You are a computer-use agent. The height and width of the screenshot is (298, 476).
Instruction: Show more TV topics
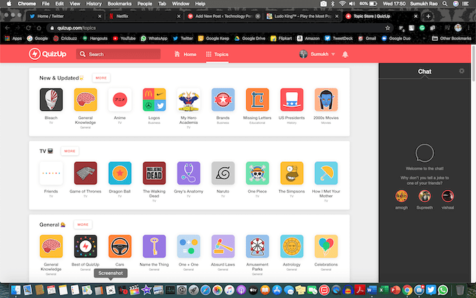point(69,151)
